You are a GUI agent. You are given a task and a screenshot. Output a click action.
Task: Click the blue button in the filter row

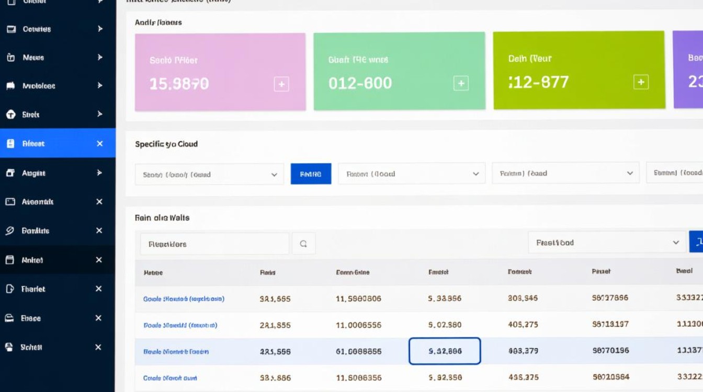point(311,174)
